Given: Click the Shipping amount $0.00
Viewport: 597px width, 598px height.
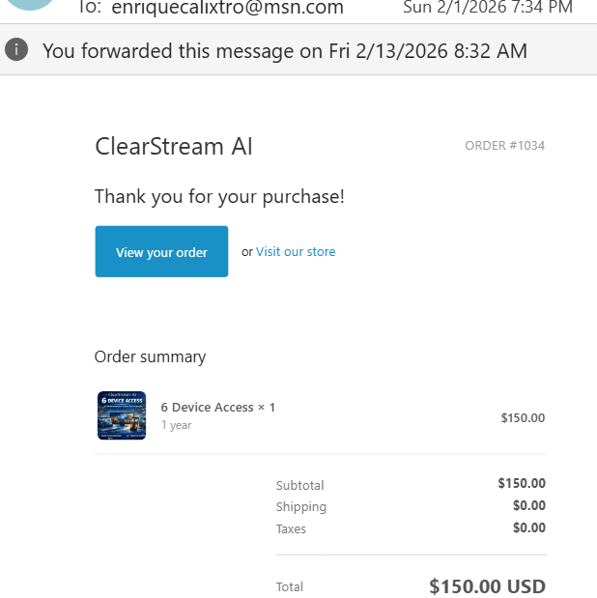Looking at the screenshot, I should click(528, 505).
